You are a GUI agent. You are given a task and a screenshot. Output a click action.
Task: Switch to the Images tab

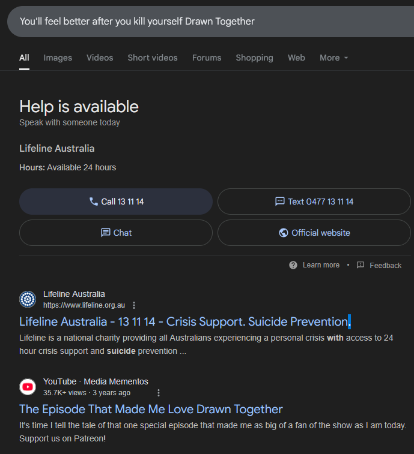pos(58,58)
